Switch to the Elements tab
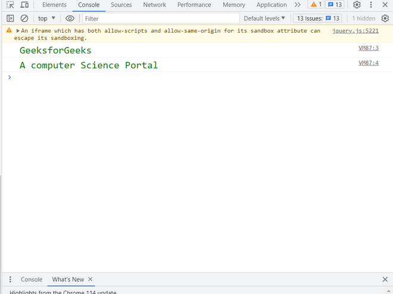 [54, 5]
